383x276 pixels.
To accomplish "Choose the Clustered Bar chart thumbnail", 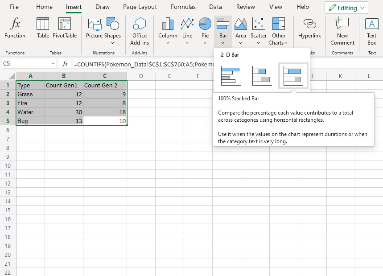I will click(x=231, y=76).
